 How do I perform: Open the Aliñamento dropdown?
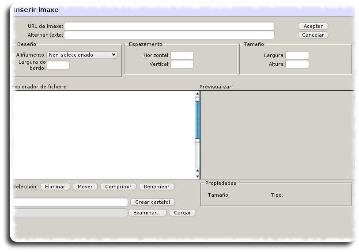click(82, 55)
